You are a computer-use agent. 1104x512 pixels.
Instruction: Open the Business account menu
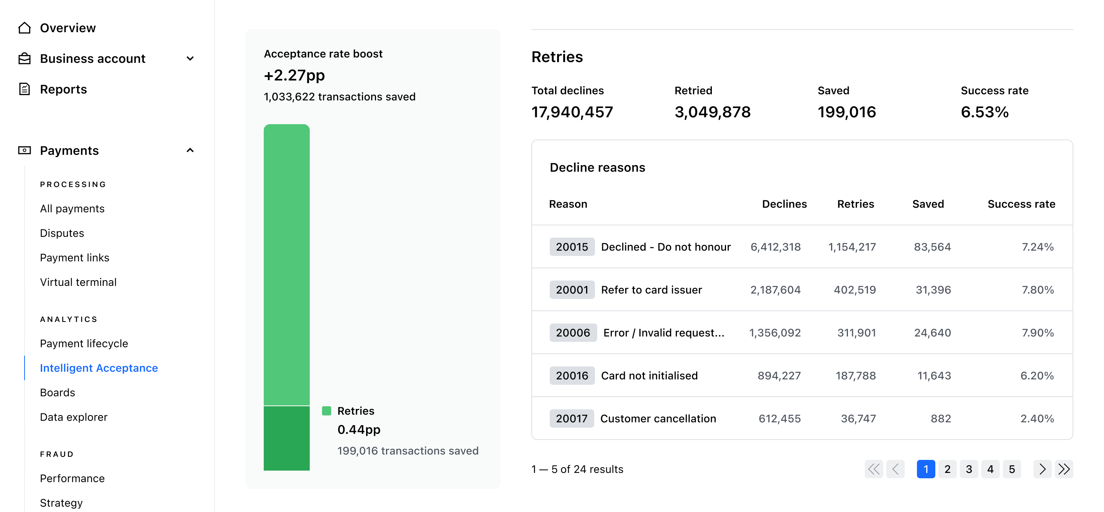click(92, 59)
